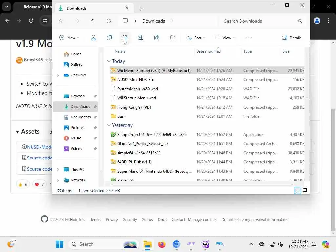Viewport: 336px width, 252px height.
Task: Select the Hong Kong 97 (PD) archive
Action: 207,107
